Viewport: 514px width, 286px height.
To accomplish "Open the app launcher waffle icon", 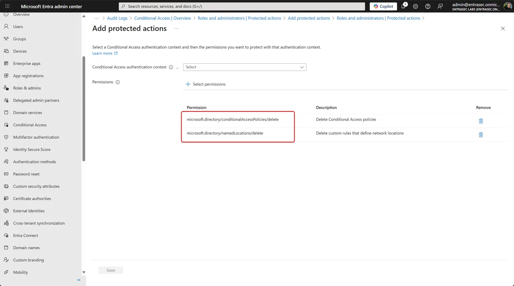I will coord(7,6).
